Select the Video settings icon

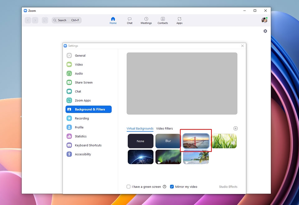click(69, 65)
